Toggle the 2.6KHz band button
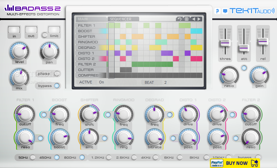This screenshot has height=168, width=277. tap(134, 157)
